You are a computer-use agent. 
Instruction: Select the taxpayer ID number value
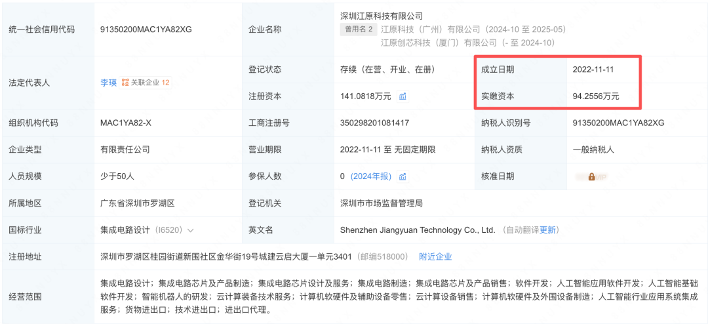tap(618, 123)
